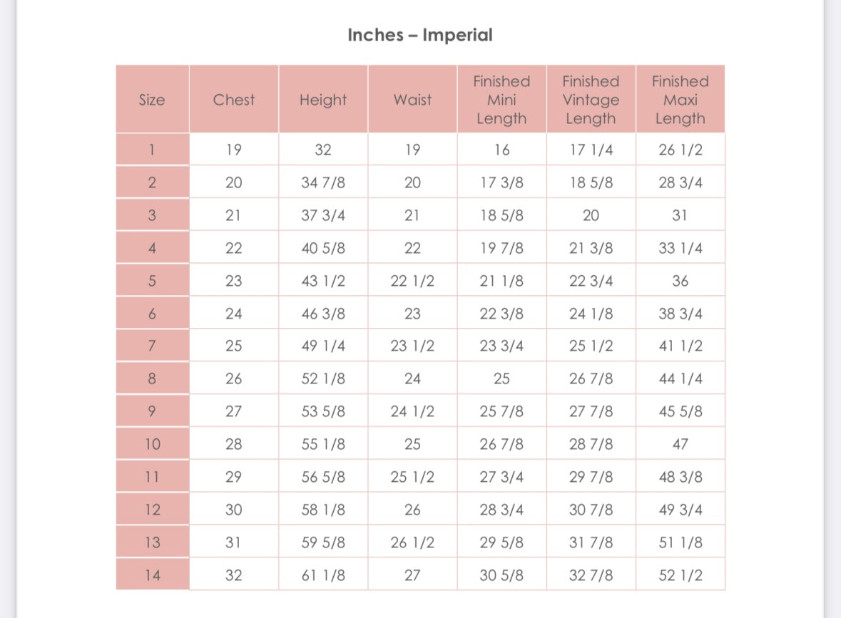Select the Finished Vintage Length header
841x618 pixels.
click(x=591, y=100)
